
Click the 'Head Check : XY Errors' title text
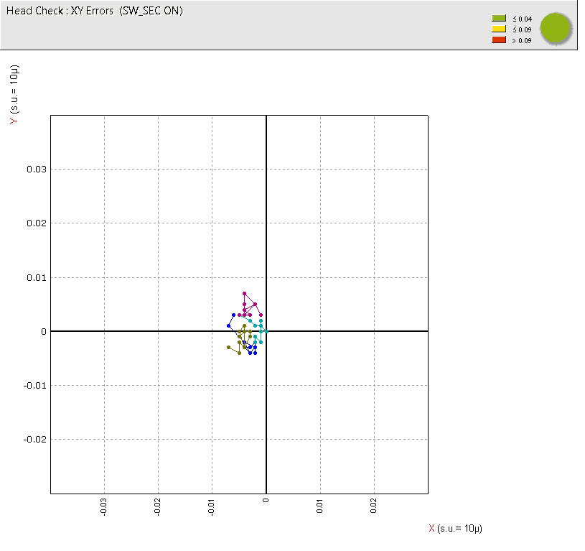(x=60, y=11)
